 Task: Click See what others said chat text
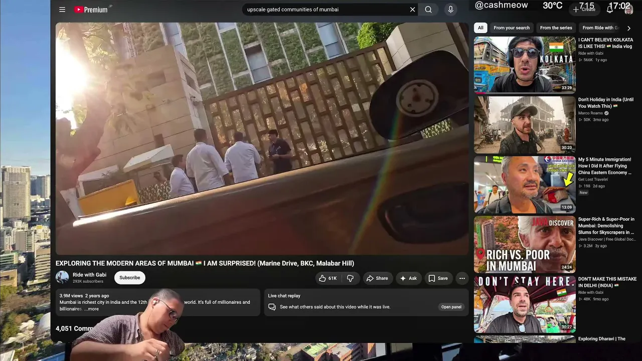(x=335, y=307)
